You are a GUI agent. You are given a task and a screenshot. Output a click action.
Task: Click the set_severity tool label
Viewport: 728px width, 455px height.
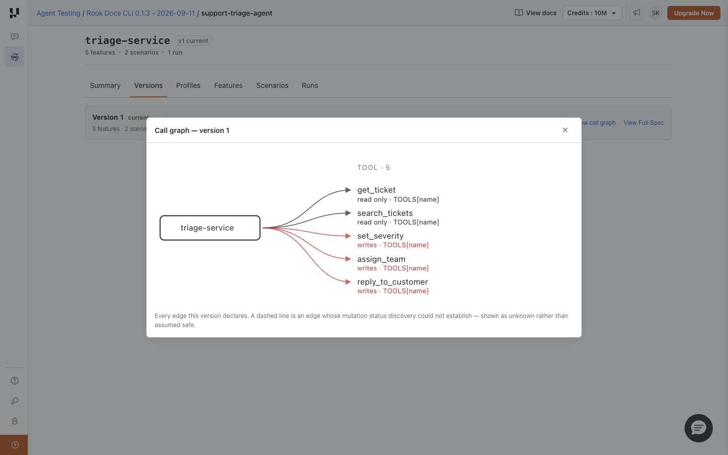point(381,236)
